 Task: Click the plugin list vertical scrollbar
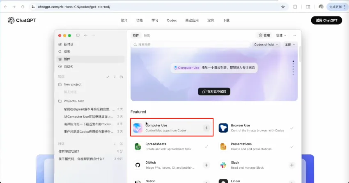(x=300, y=54)
